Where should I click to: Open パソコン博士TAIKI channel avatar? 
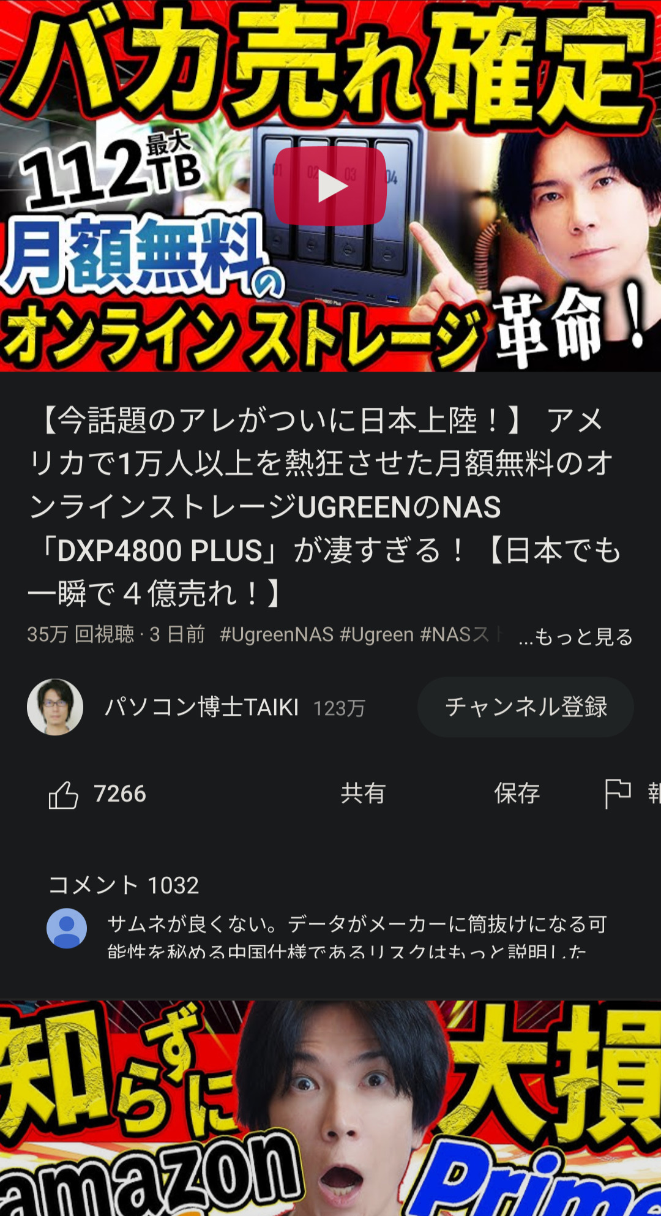point(55,707)
